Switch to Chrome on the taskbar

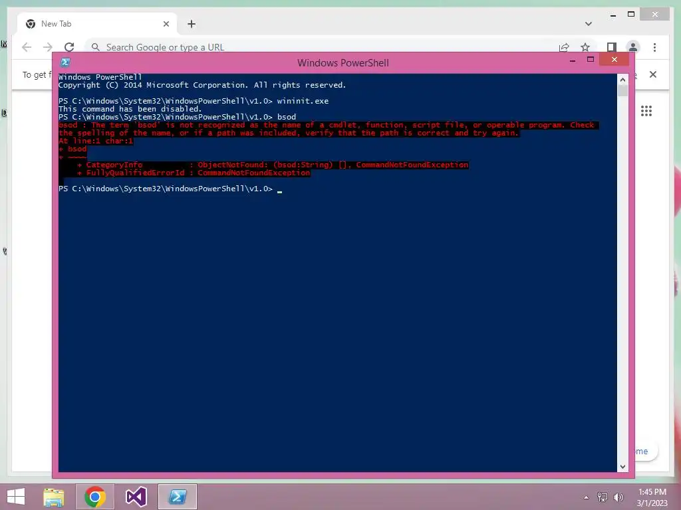(95, 497)
